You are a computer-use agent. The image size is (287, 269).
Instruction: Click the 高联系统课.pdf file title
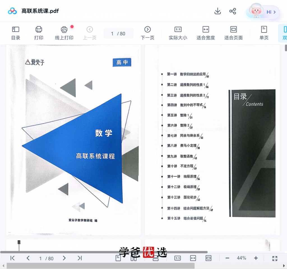pos(40,11)
